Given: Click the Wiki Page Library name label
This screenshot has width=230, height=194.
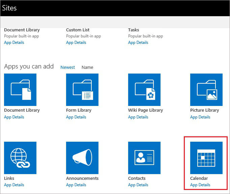Looking at the screenshot, I should click(x=145, y=110).
